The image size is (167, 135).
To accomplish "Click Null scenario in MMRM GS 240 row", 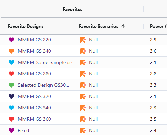I will [93, 51].
